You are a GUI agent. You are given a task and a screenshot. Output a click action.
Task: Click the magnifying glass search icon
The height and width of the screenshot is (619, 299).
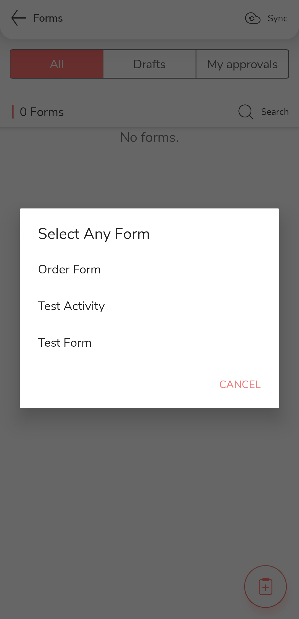[x=246, y=112]
